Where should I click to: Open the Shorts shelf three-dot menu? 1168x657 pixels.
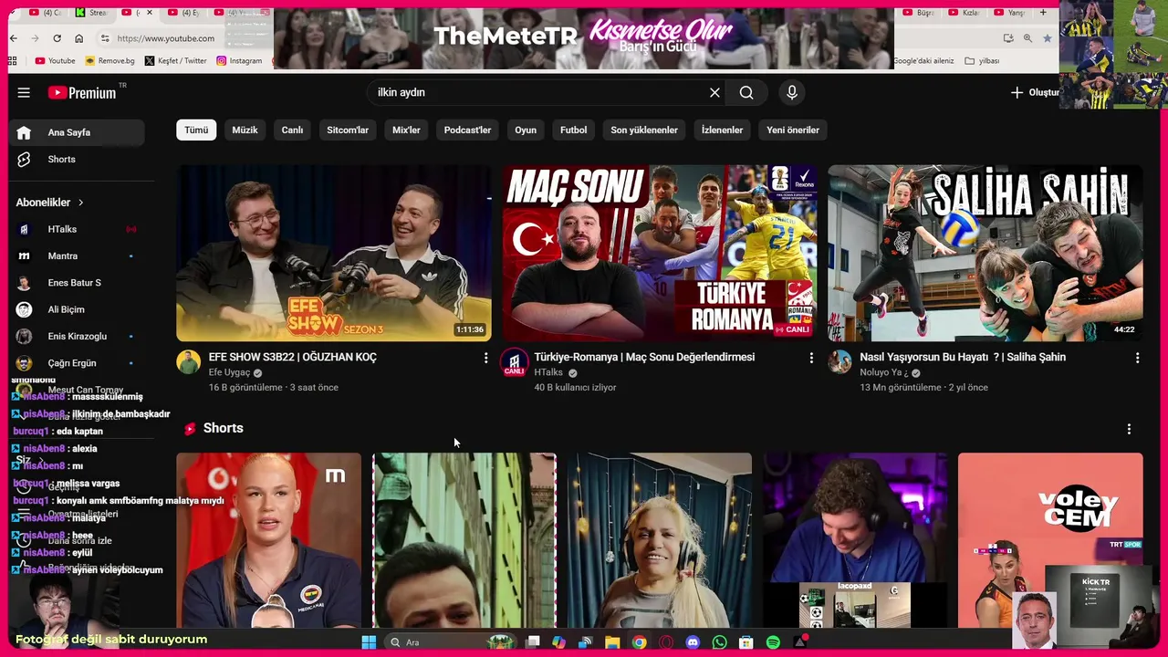coord(1129,429)
